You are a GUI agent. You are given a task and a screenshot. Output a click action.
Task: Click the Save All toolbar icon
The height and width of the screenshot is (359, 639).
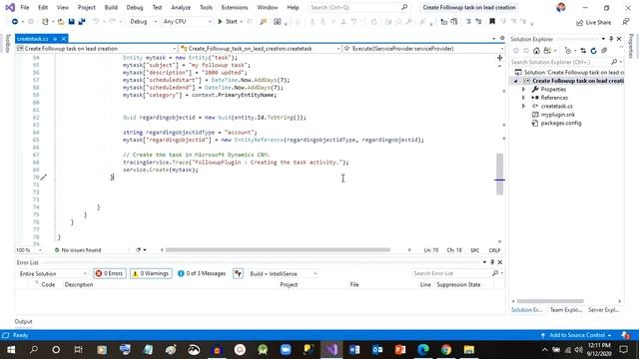[x=82, y=22]
